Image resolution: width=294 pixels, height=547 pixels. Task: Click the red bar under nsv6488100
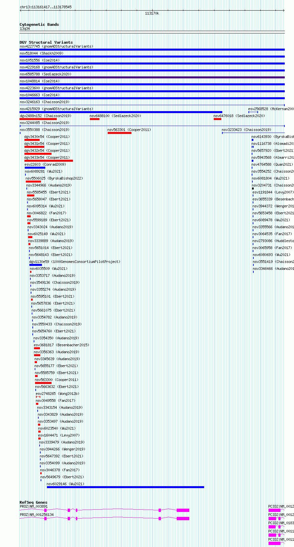[x=94, y=119]
